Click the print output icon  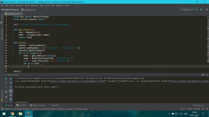pos(11,95)
